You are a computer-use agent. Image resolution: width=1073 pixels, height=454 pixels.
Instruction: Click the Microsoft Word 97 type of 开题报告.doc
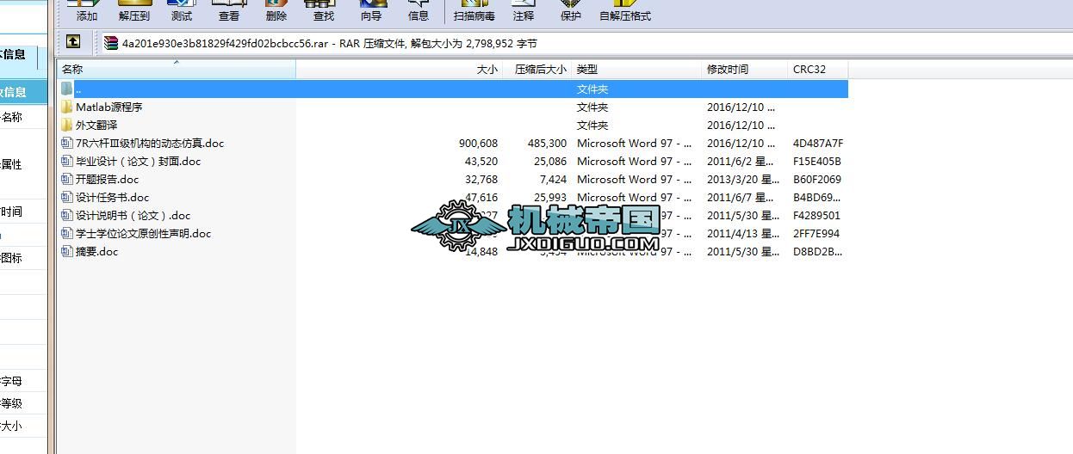click(x=634, y=180)
